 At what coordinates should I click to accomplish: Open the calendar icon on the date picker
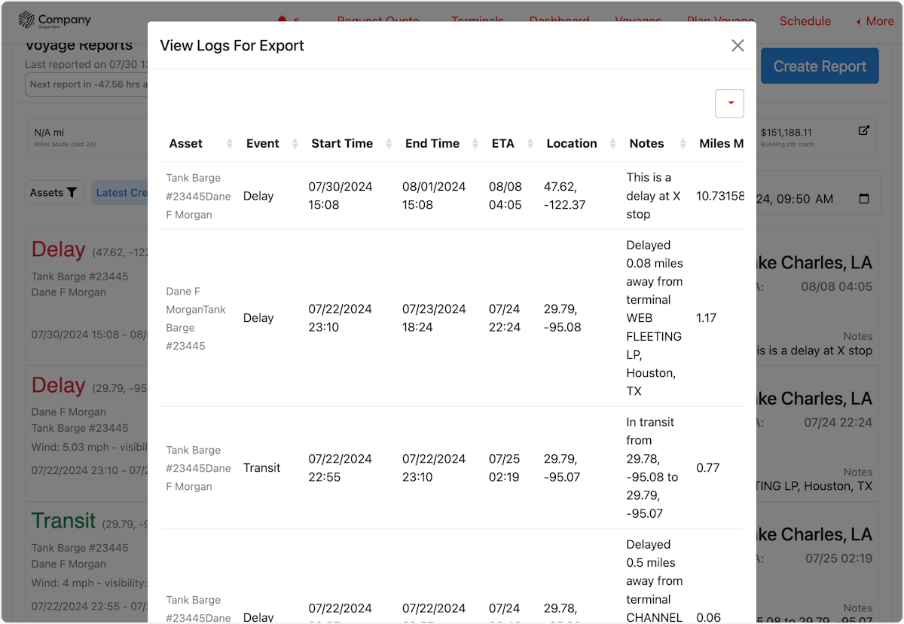tap(864, 198)
